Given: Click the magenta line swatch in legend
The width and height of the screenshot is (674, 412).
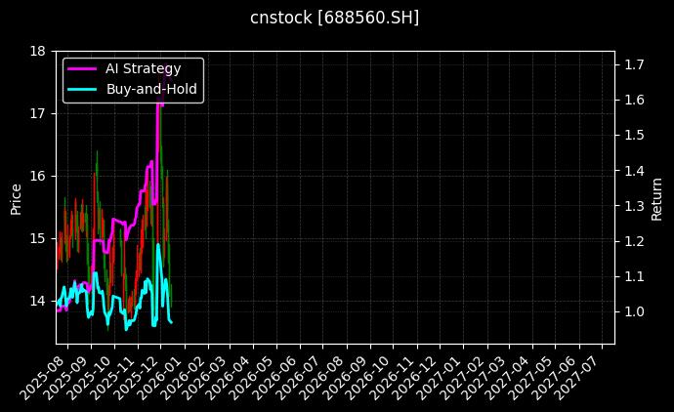Looking at the screenshot, I should (x=81, y=68).
